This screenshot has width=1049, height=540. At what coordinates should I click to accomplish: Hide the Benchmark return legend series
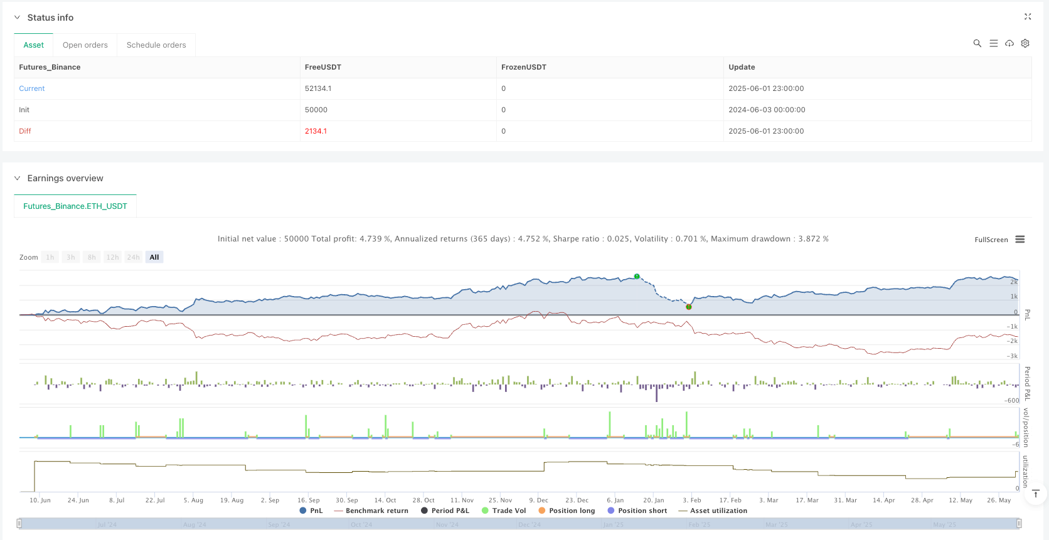click(x=371, y=511)
